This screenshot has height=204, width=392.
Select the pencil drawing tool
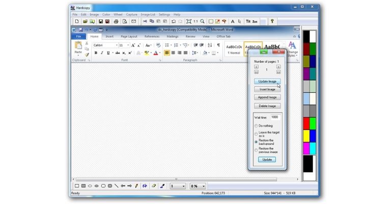136,186
